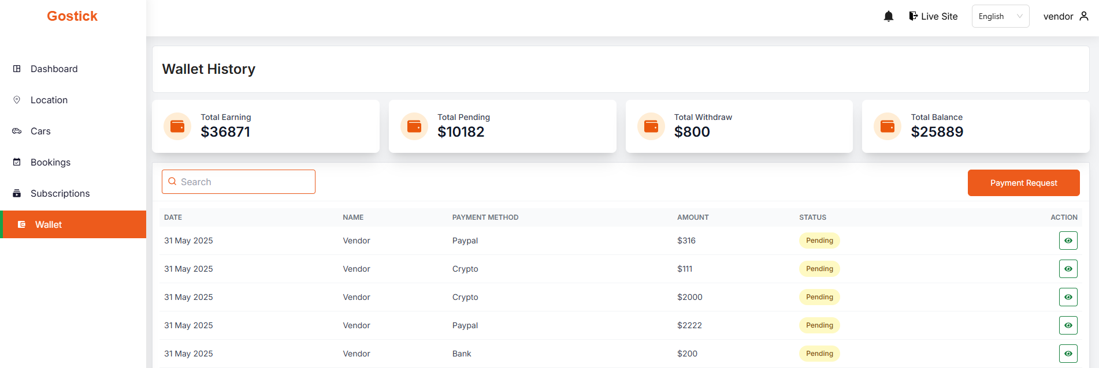1099x368 pixels.
Task: Select Subscriptions in the sidebar
Action: click(60, 194)
